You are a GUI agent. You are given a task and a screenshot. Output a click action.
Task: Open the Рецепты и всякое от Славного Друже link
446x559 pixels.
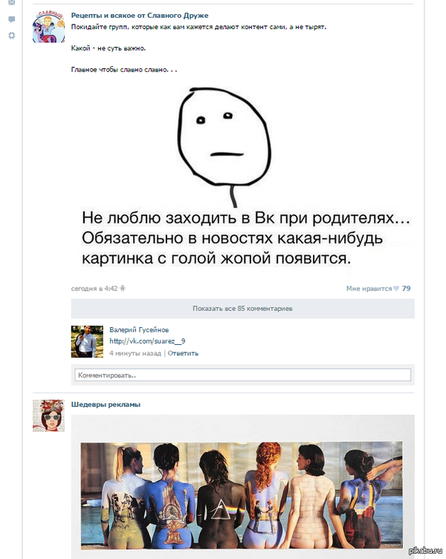coord(140,16)
